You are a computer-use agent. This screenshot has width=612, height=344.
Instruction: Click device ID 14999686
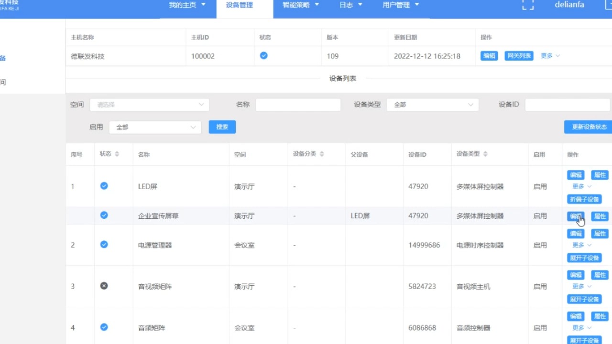pyautogui.click(x=424, y=245)
